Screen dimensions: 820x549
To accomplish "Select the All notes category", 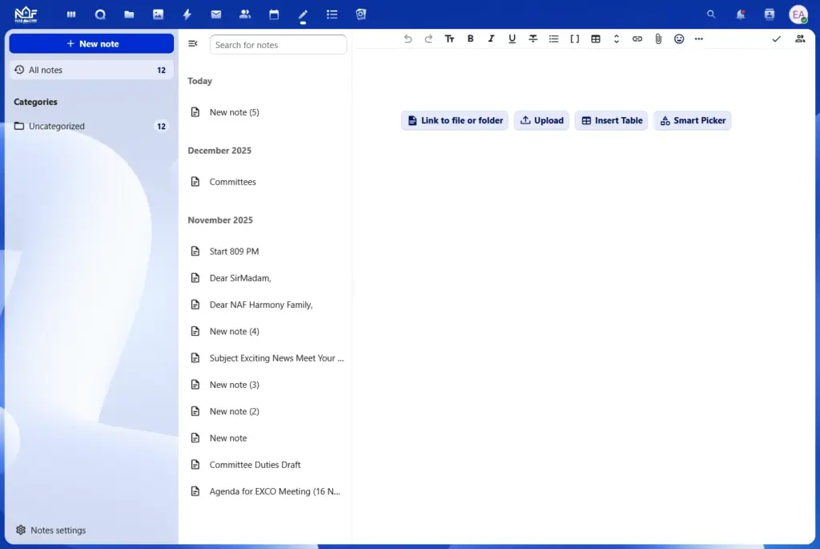I will (x=90, y=70).
